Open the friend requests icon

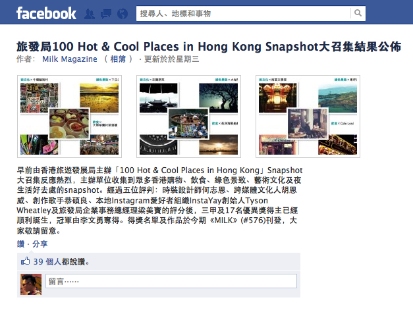tap(90, 14)
